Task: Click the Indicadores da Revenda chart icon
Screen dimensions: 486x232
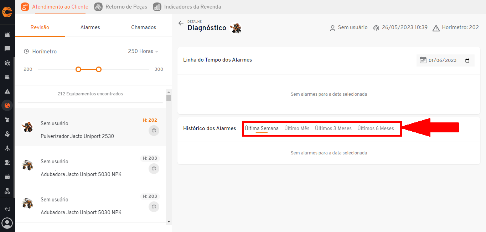Action: pos(157,7)
